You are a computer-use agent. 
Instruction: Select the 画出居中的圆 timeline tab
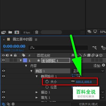pos(23,39)
